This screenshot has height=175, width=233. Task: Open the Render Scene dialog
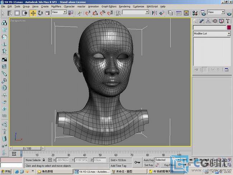(203, 13)
